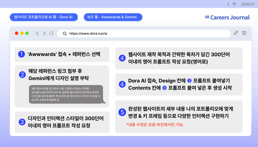258x147 pixels.
Task: Click the ''Awwwards' 접속 + 레퍼런스 선택' step
Action: click(62, 54)
